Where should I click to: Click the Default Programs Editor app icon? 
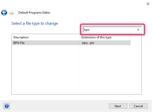tap(11, 13)
